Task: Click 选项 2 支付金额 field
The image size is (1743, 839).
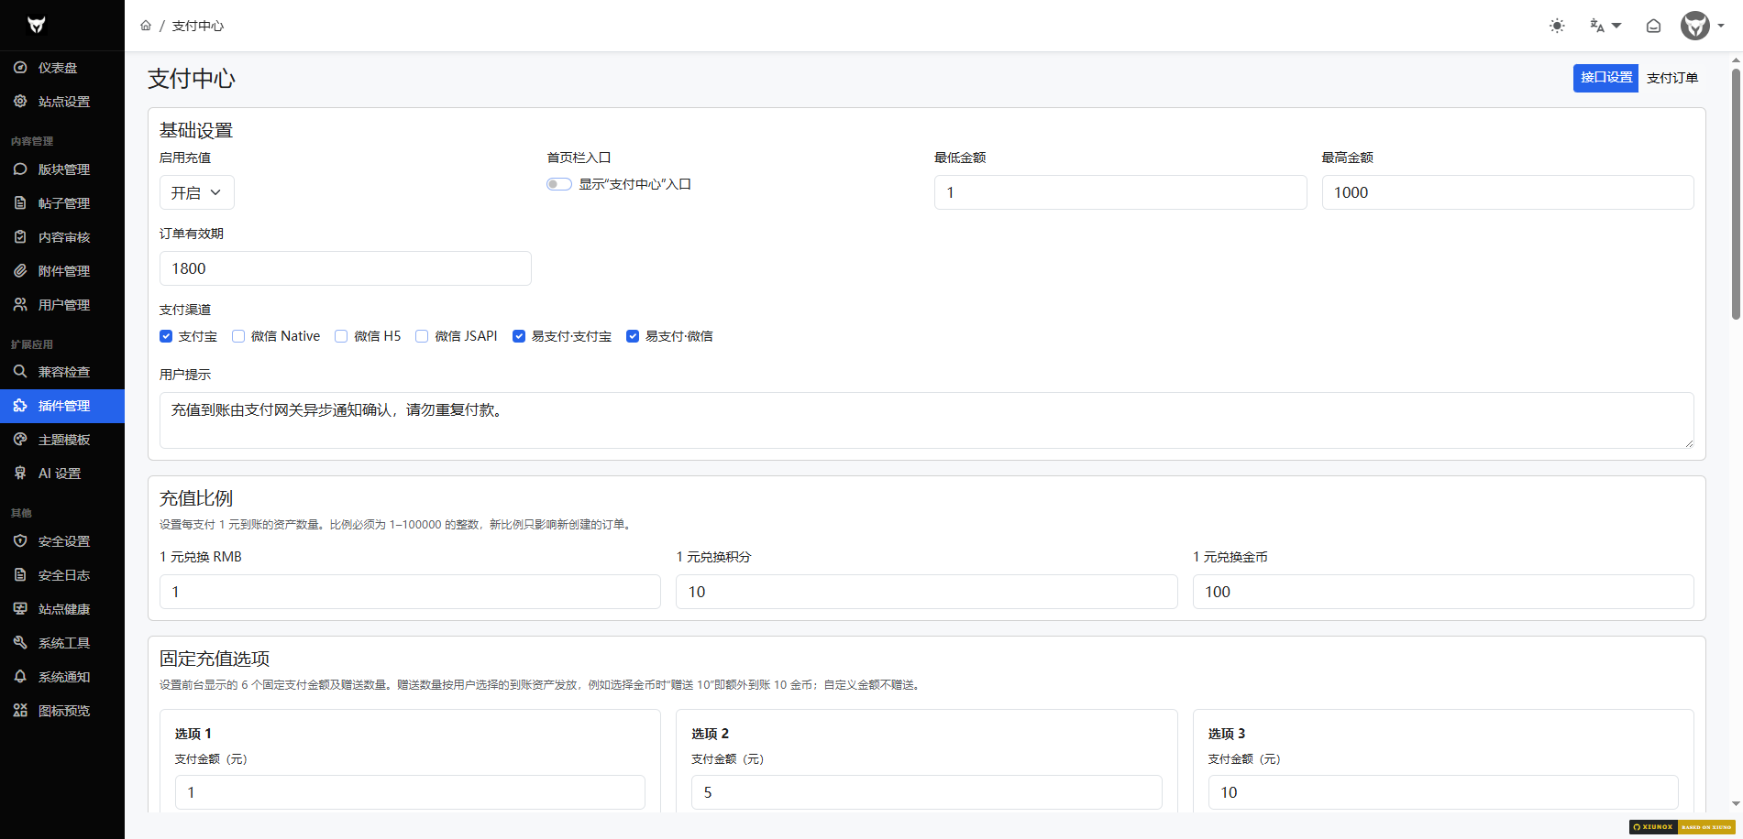Action: [927, 792]
